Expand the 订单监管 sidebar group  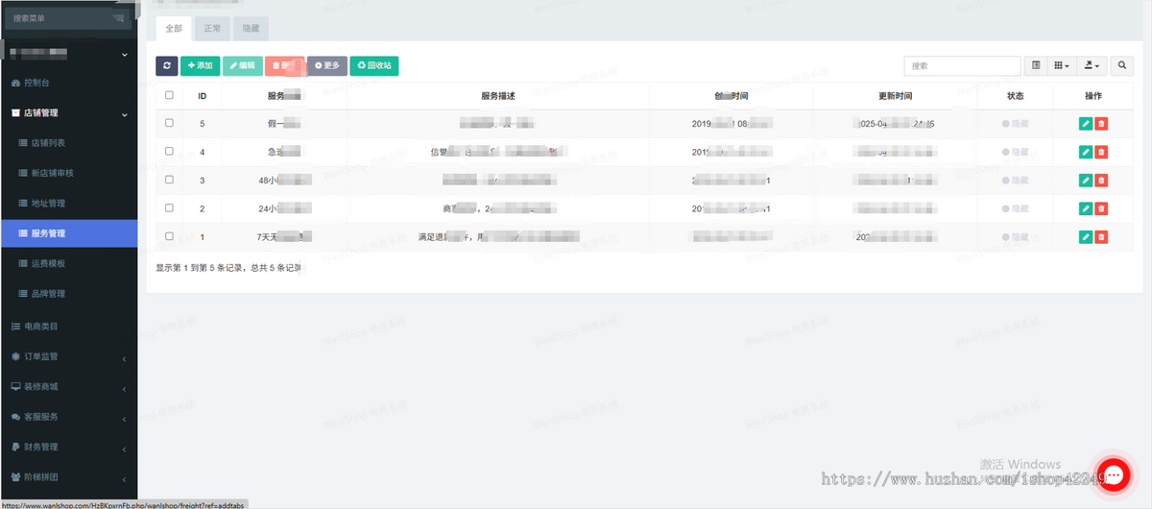[x=69, y=356]
